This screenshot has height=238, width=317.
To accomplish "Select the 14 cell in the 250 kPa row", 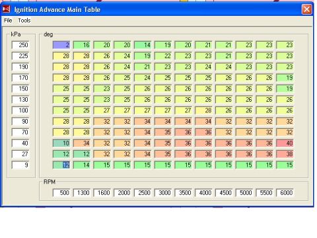I will 143,45.
